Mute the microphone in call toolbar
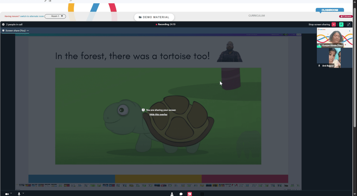Viewport: 357px width, 196px height. click(19, 194)
